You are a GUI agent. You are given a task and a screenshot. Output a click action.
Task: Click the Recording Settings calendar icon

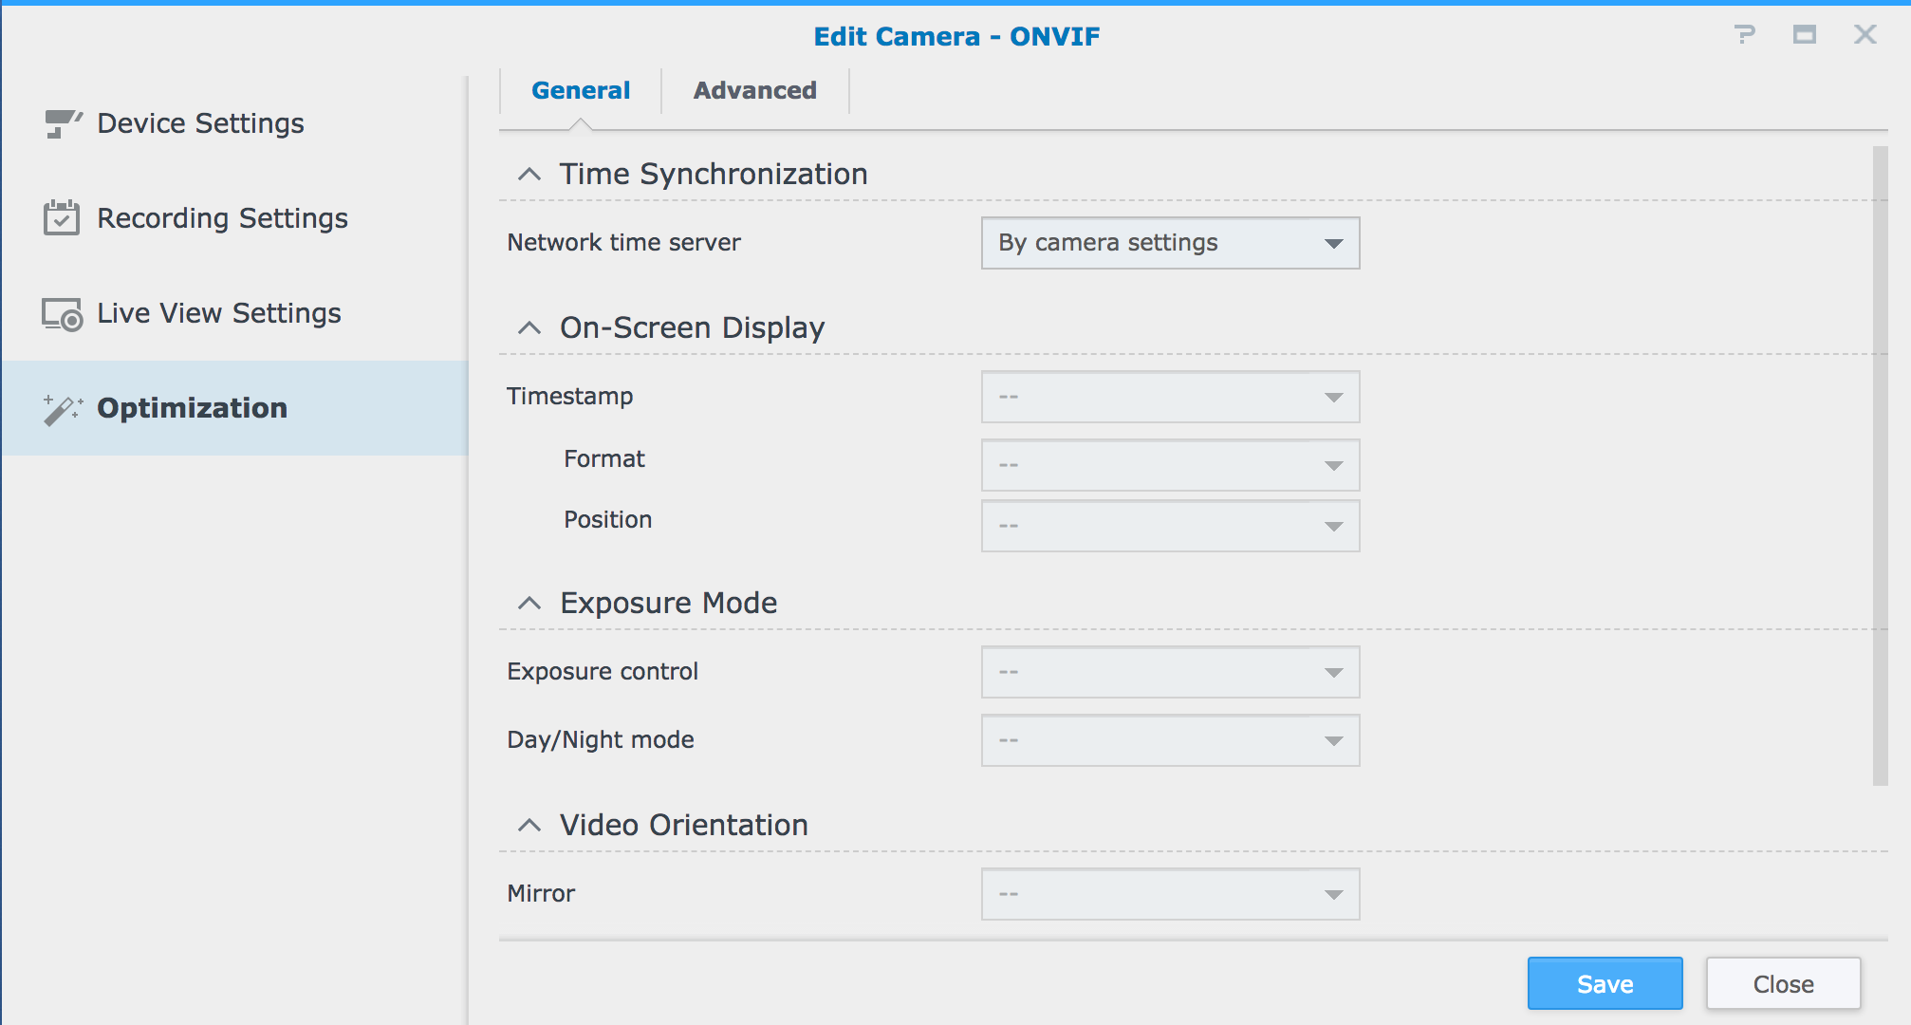click(62, 218)
